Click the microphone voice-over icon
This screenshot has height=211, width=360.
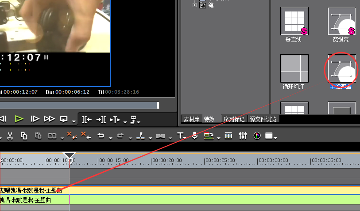click(x=195, y=136)
